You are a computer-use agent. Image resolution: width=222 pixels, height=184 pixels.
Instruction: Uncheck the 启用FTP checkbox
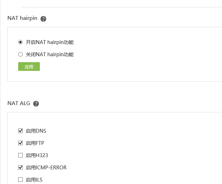coord(20,143)
